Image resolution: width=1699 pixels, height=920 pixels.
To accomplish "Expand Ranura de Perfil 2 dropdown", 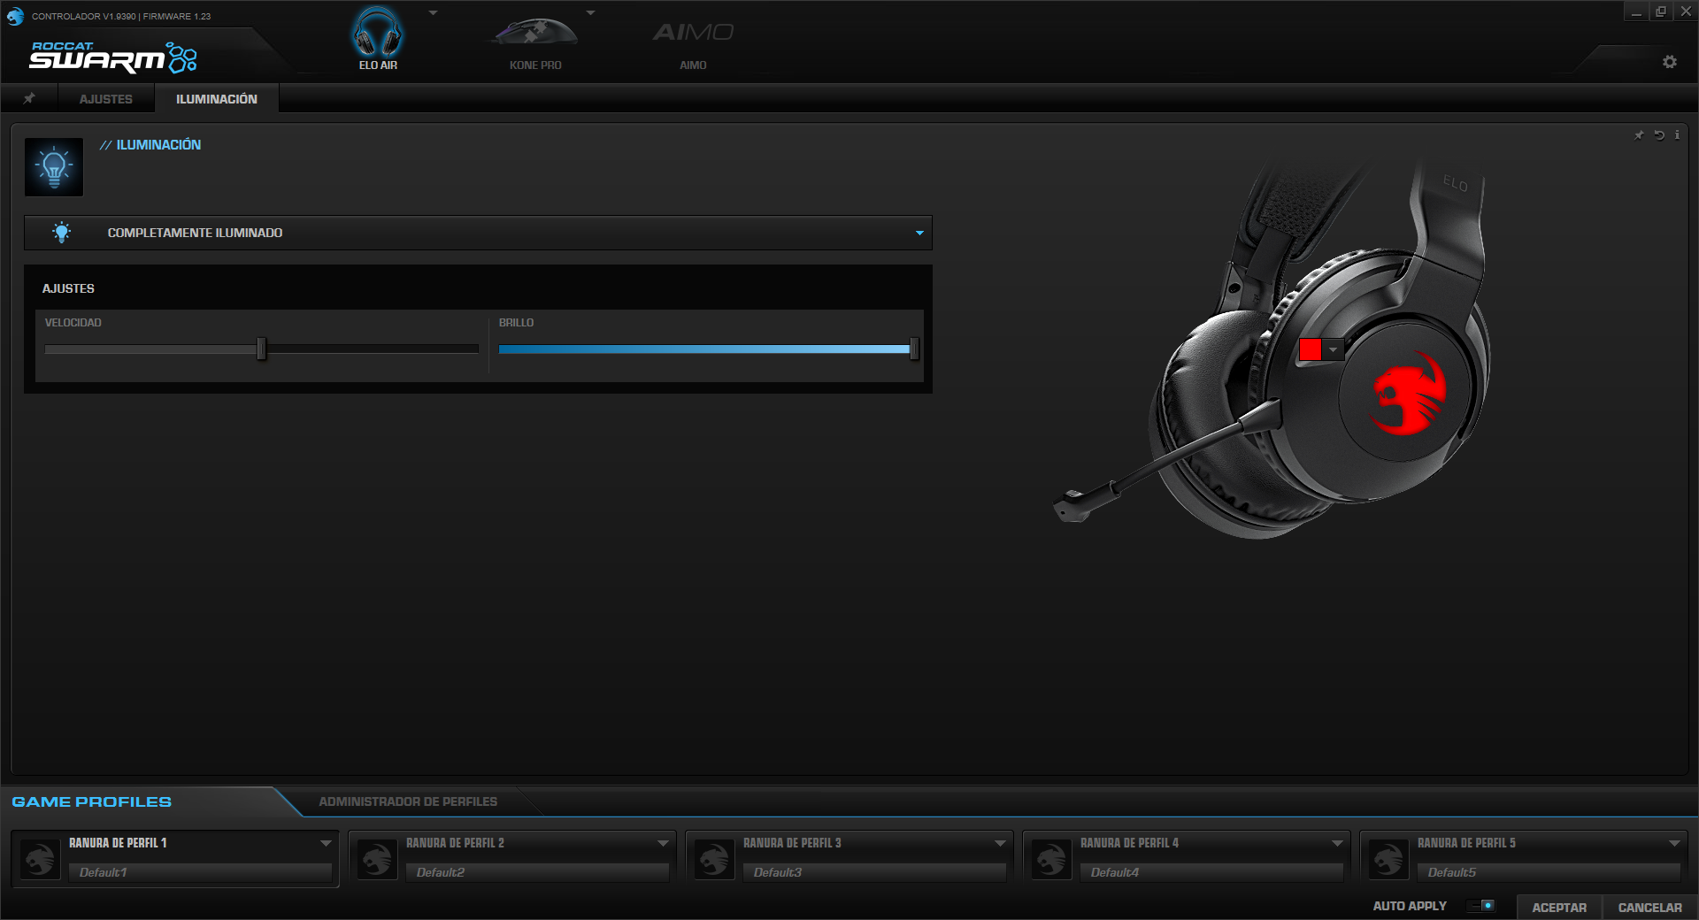I will 663,843.
